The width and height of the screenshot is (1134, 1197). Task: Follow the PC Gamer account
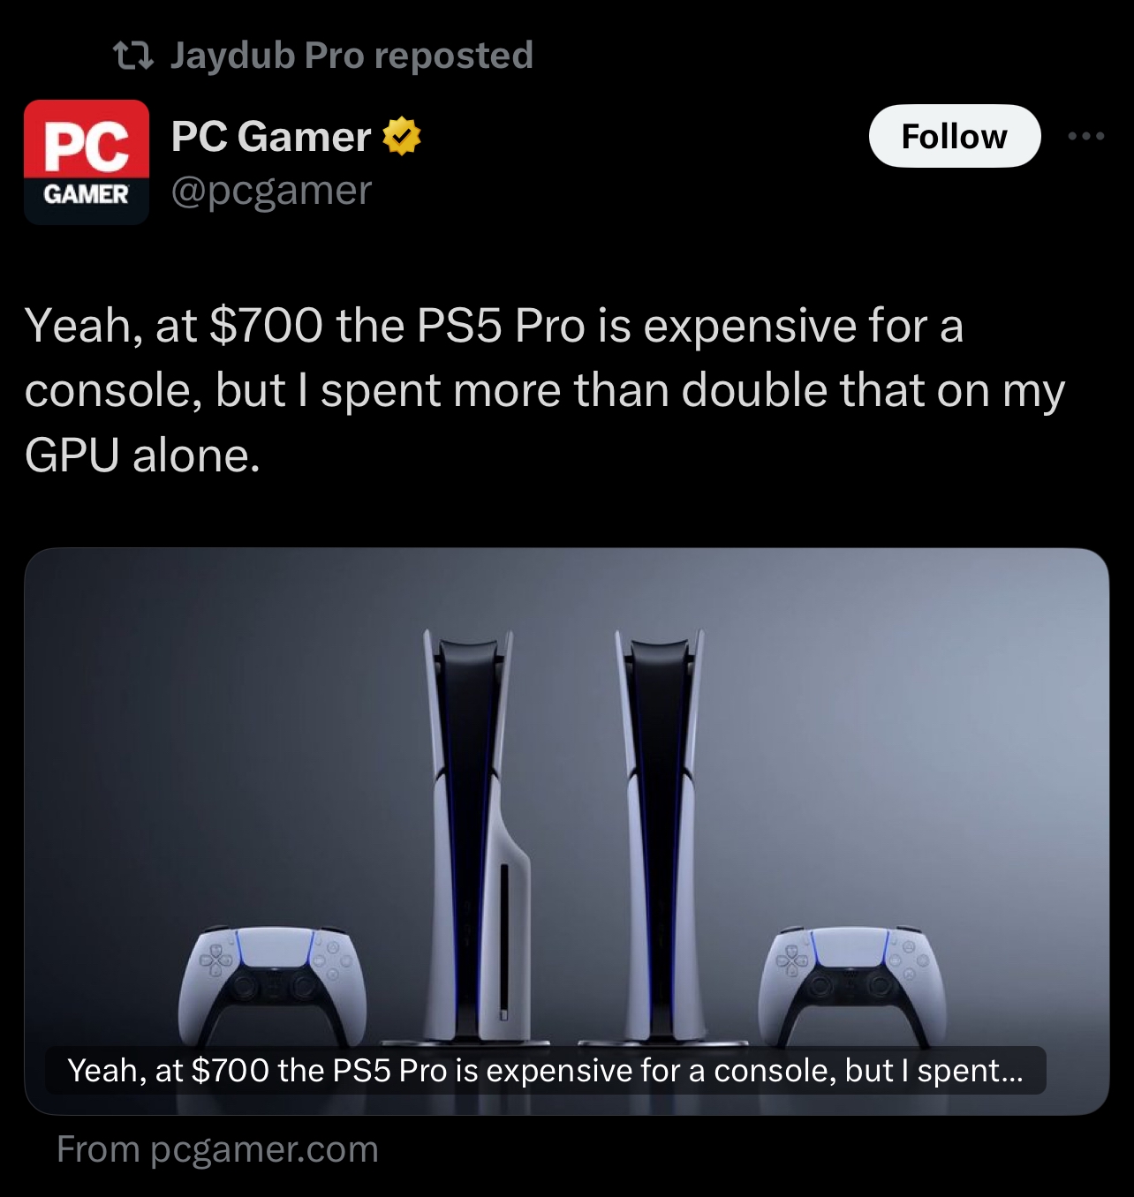954,136
